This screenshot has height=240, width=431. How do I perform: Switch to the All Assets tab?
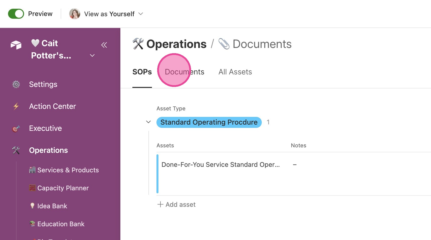(x=235, y=72)
